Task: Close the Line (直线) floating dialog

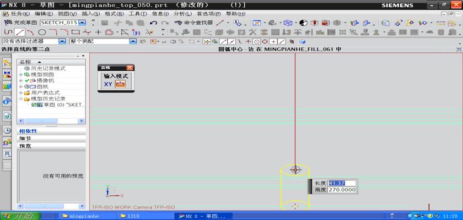Action: pos(130,68)
